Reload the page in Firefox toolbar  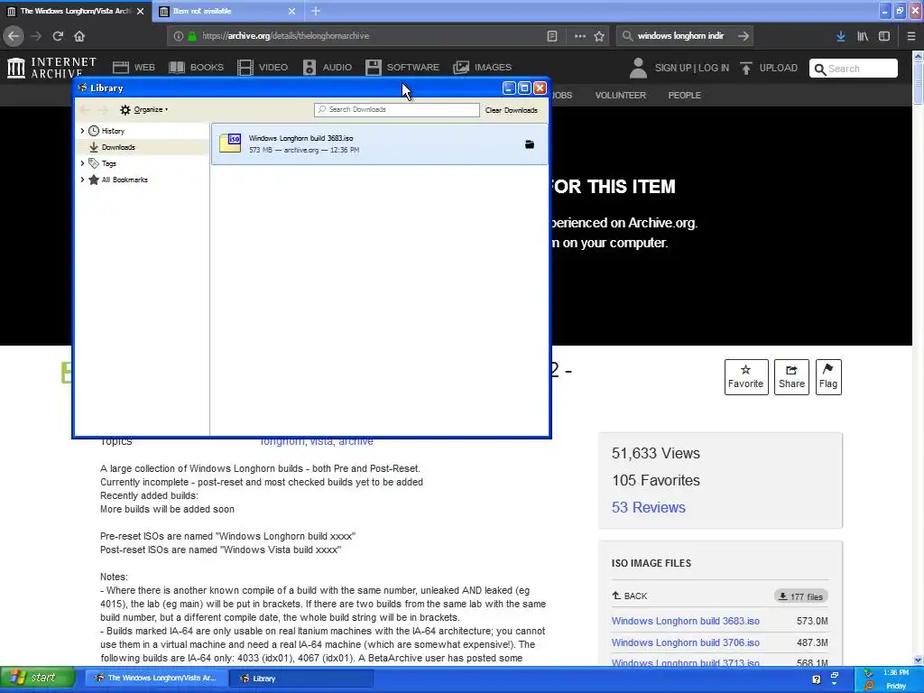pyautogui.click(x=58, y=36)
